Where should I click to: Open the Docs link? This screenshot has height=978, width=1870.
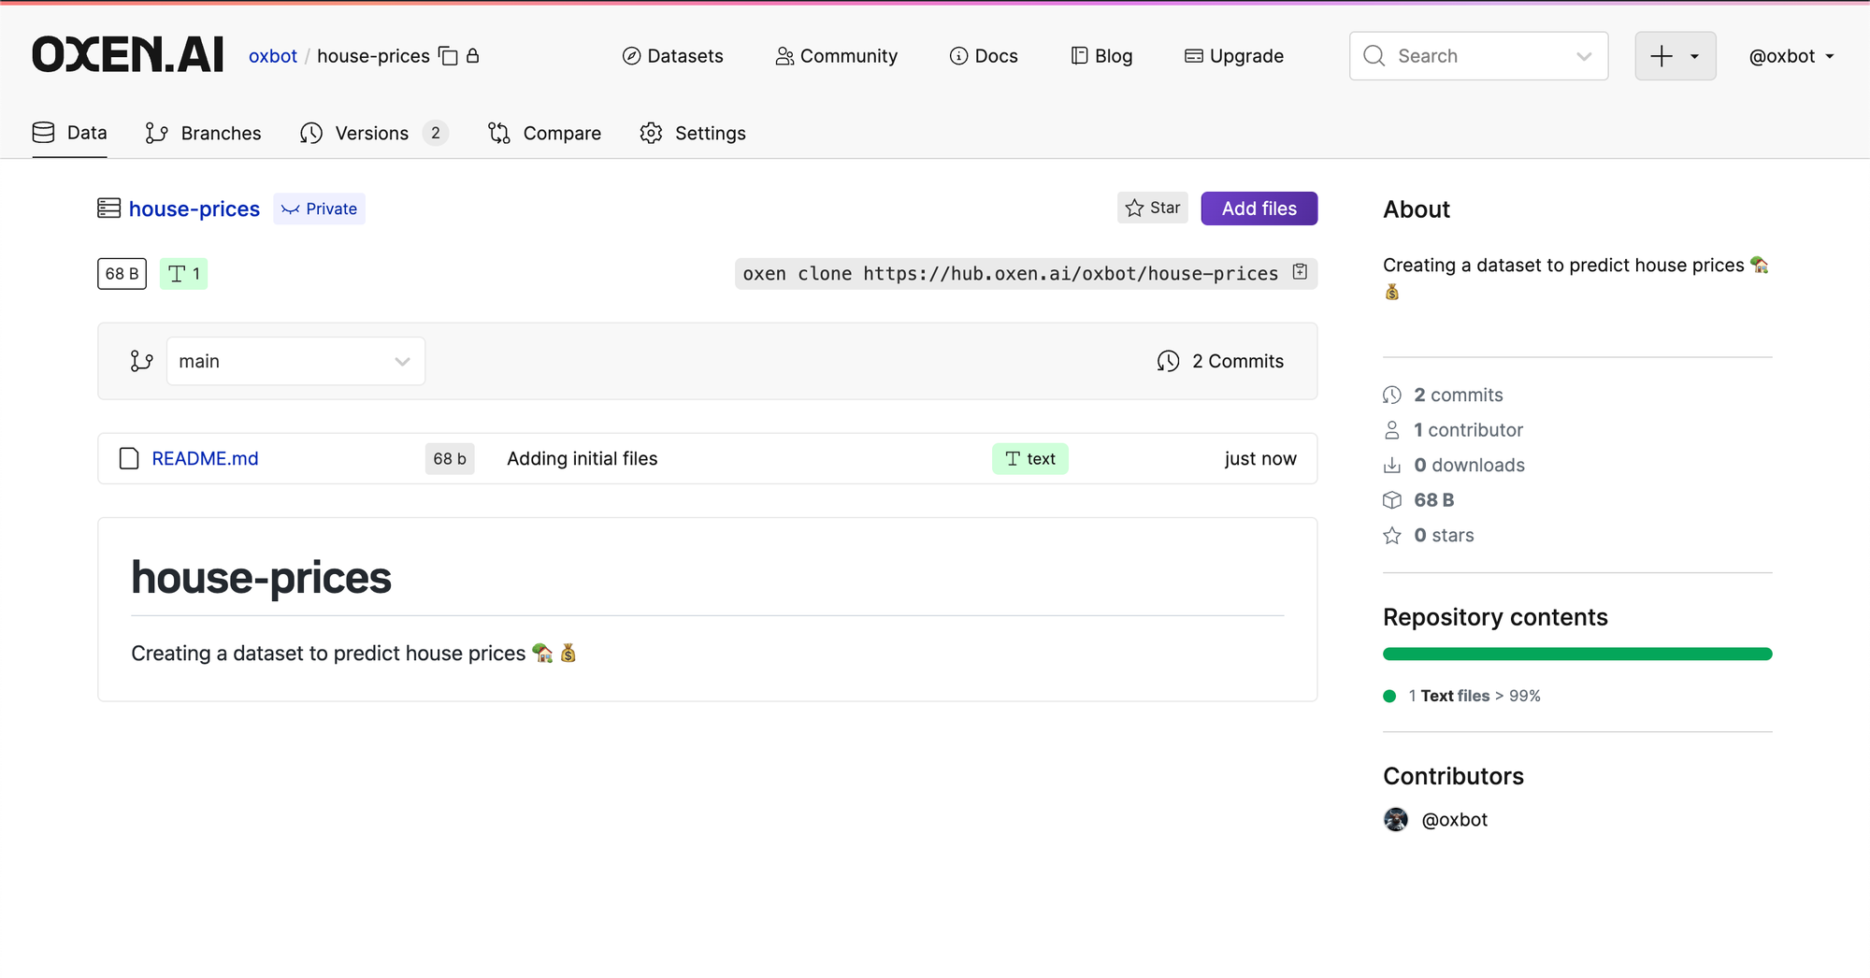tap(984, 56)
